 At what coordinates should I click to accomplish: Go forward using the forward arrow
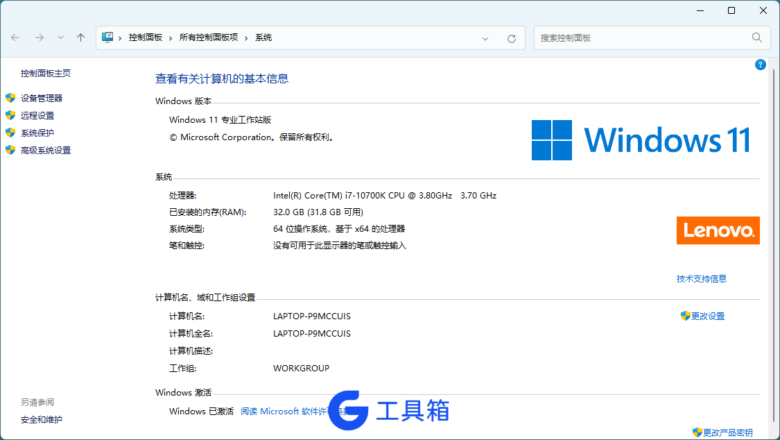[x=40, y=38]
